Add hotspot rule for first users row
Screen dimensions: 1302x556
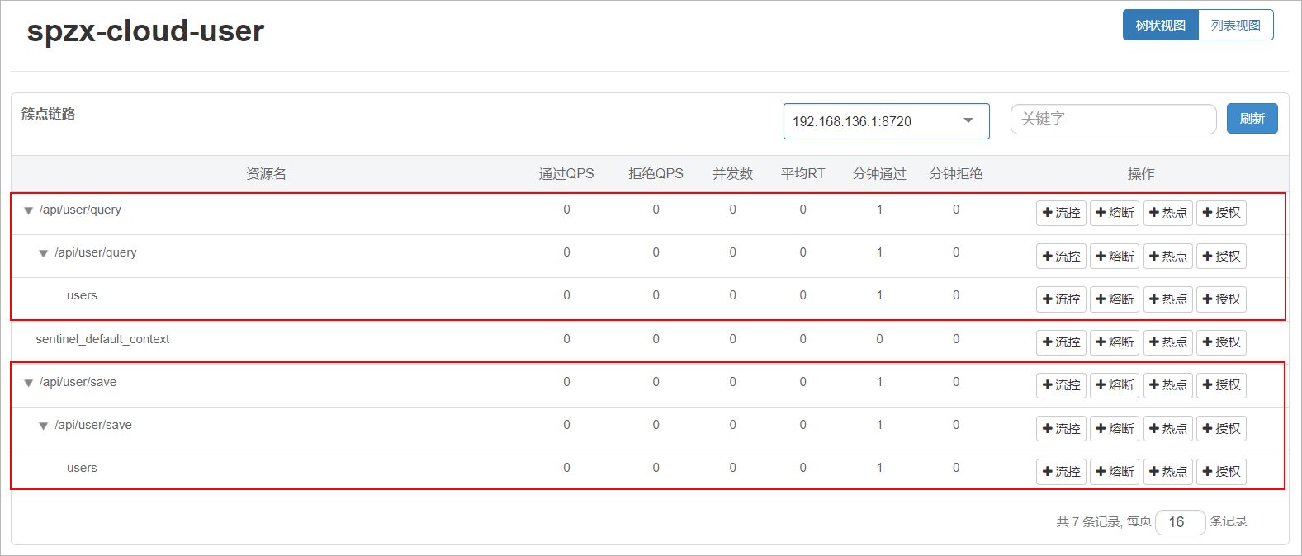tap(1167, 299)
